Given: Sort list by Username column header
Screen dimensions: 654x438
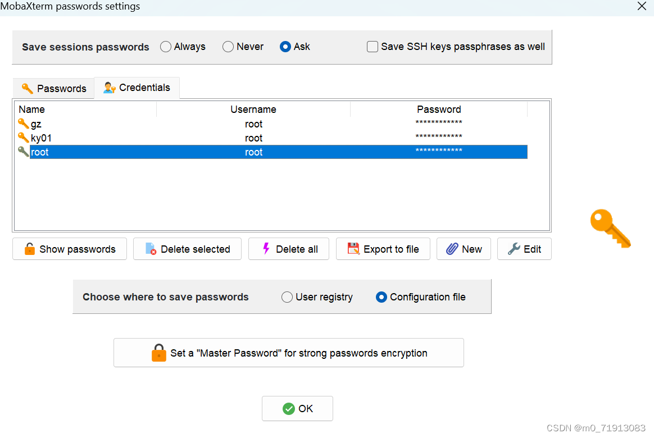Looking at the screenshot, I should click(x=253, y=109).
